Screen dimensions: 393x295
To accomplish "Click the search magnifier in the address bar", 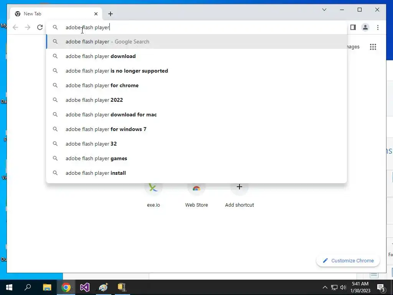I will (55, 27).
